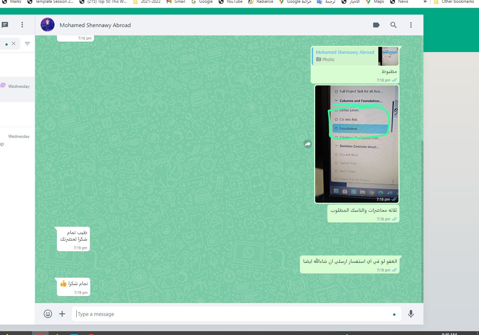Open the ترجمة translate bookmark
The width and height of the screenshot is (479, 335).
point(326,2)
